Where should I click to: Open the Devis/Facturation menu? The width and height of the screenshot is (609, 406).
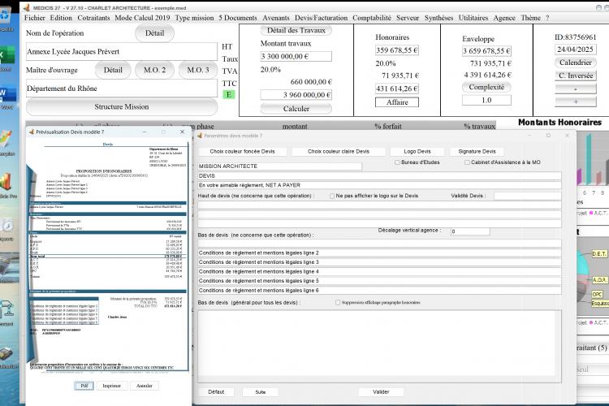coord(322,18)
